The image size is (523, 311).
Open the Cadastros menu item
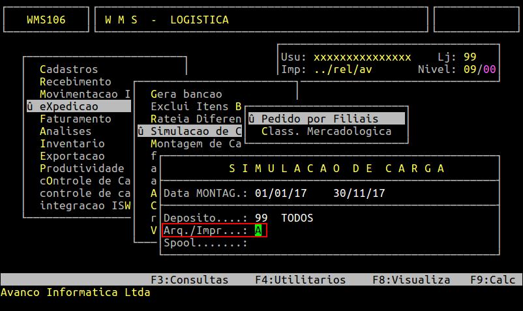pyautogui.click(x=68, y=69)
